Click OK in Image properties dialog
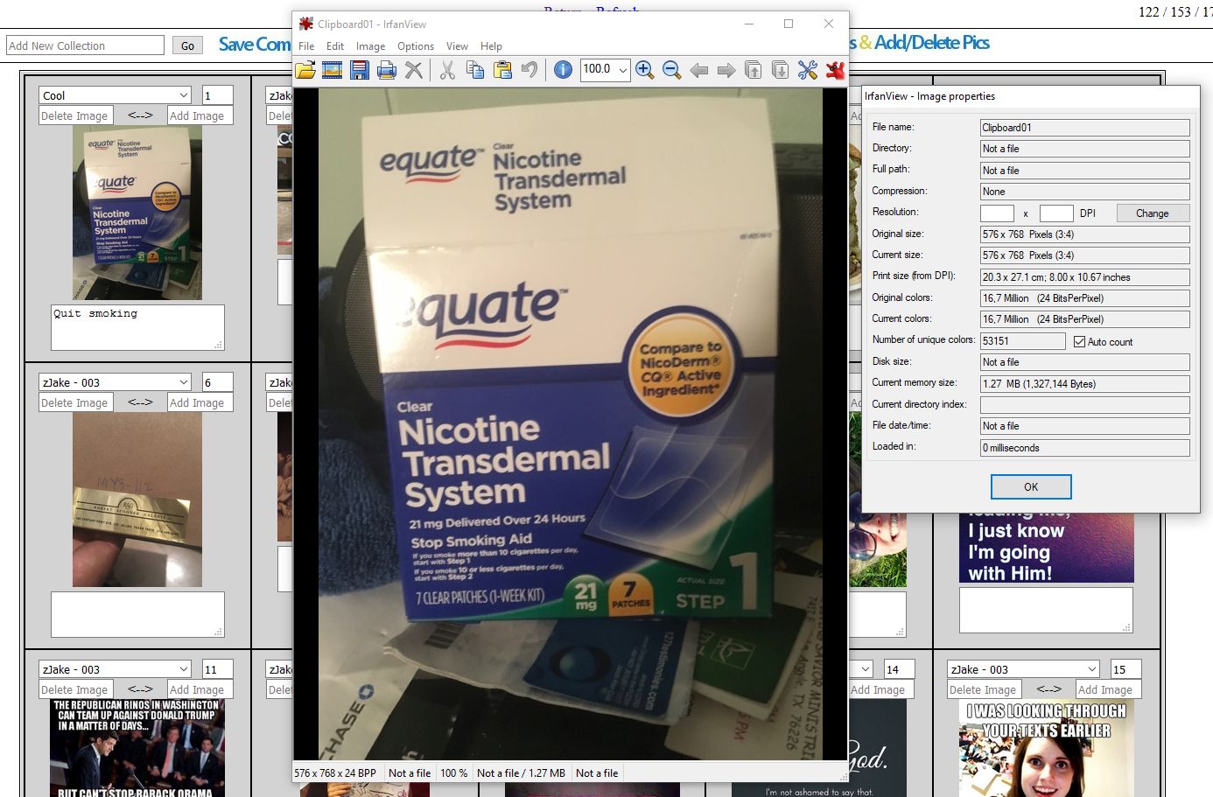The width and height of the screenshot is (1213, 797). (x=1031, y=486)
